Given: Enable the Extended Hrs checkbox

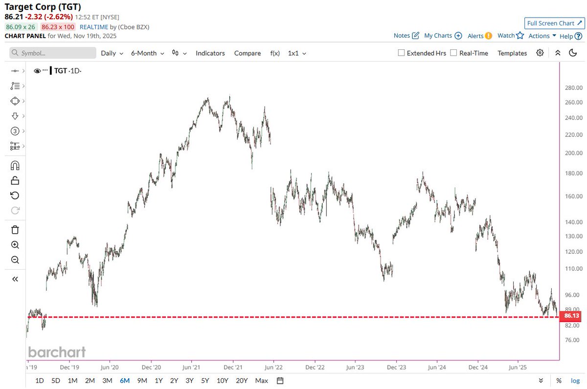Looking at the screenshot, I should 401,53.
